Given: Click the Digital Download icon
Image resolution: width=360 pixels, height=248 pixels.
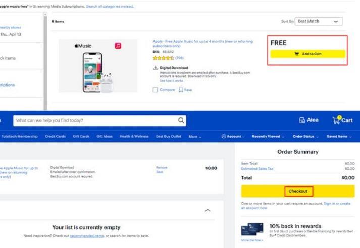Looking at the screenshot, I should pyautogui.click(x=156, y=68).
